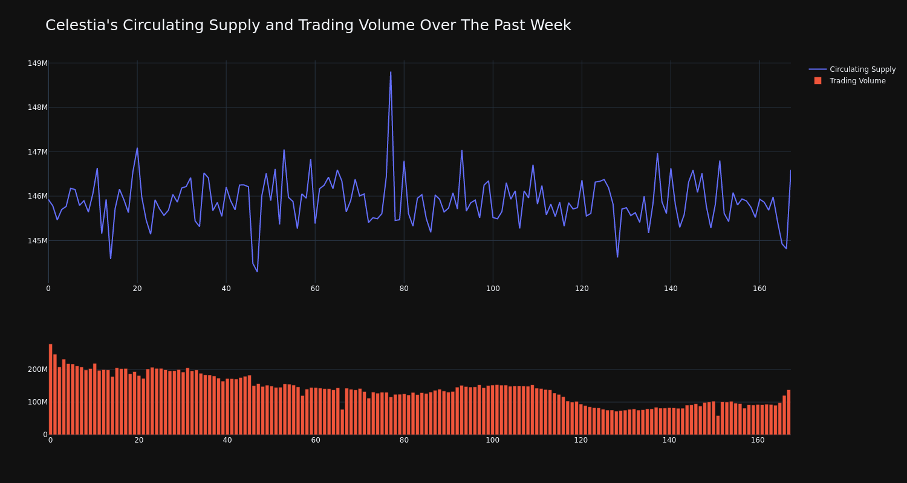Click the red Trading Volume legend swatch

818,81
